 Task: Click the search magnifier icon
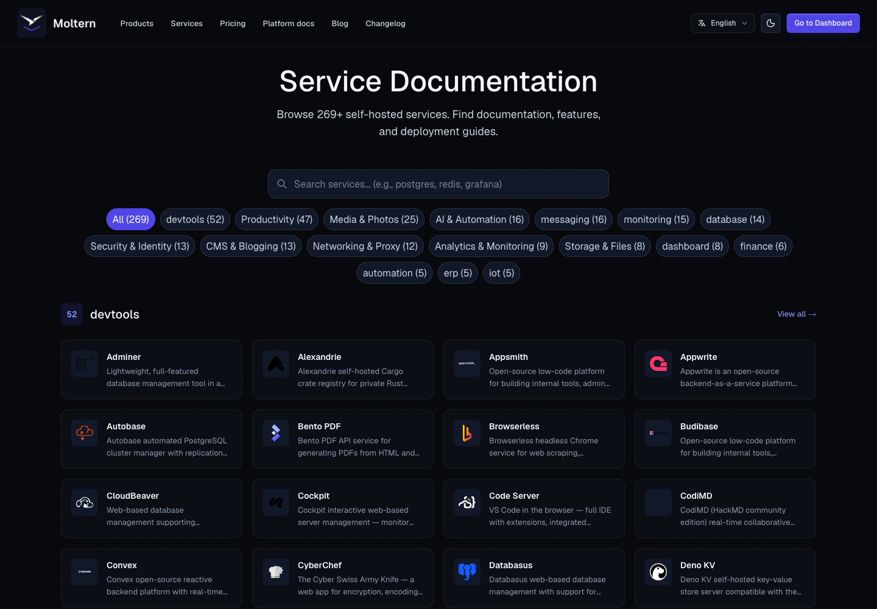(x=282, y=184)
